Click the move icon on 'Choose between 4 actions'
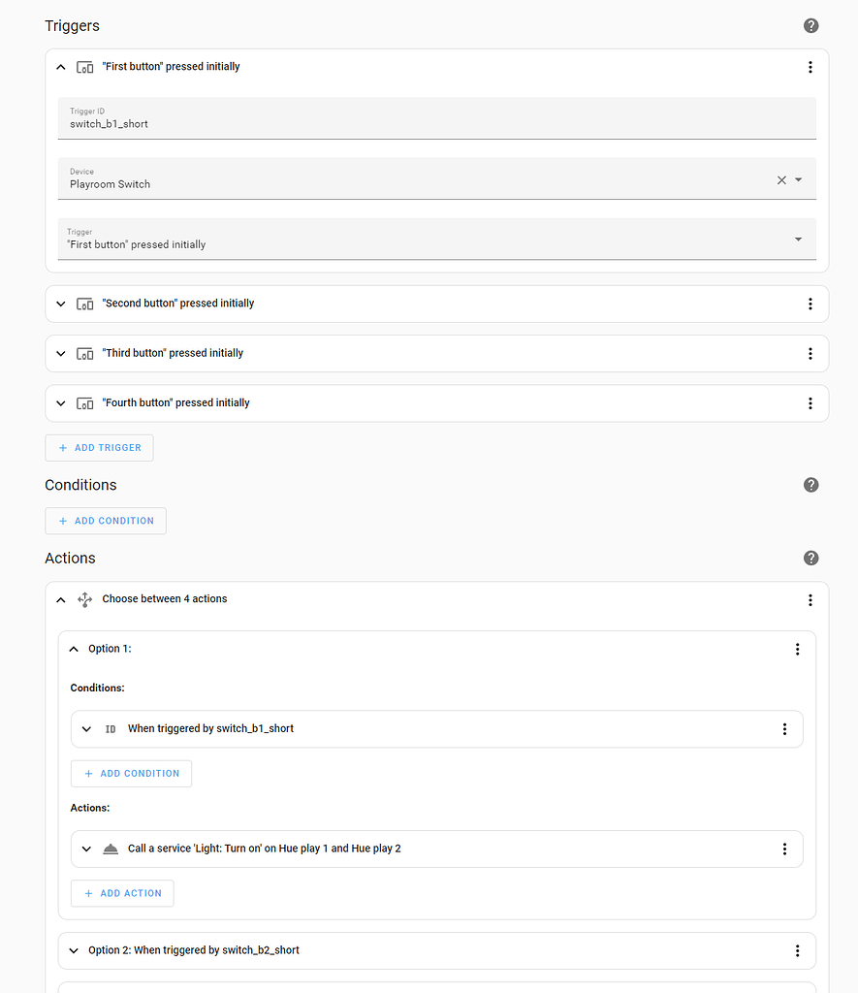 pyautogui.click(x=84, y=599)
